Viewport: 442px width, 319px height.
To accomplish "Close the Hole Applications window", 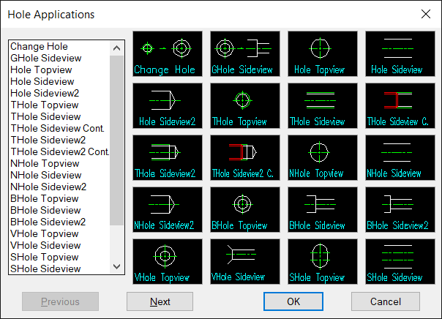I will (x=426, y=14).
